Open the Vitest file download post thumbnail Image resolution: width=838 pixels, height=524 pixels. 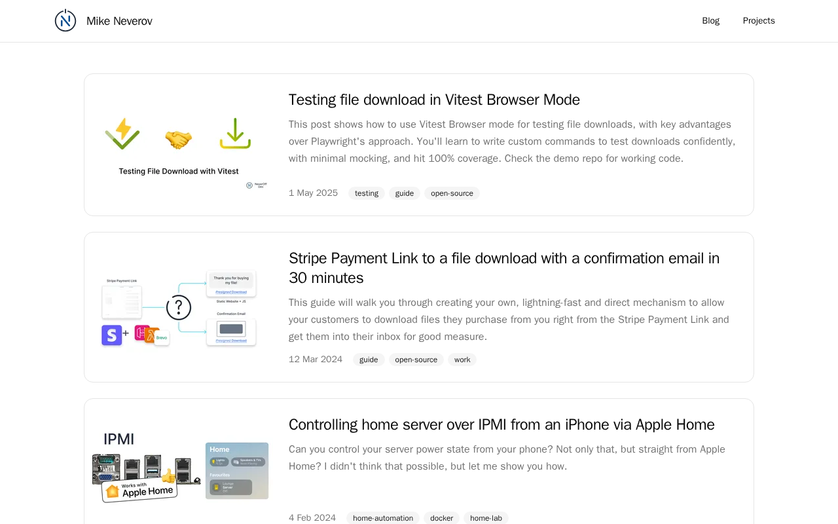179,145
